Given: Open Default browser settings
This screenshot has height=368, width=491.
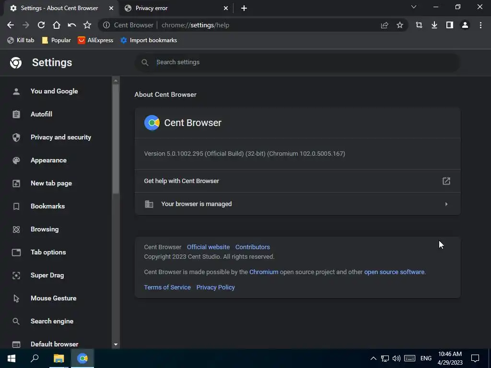Looking at the screenshot, I should tap(56, 344).
